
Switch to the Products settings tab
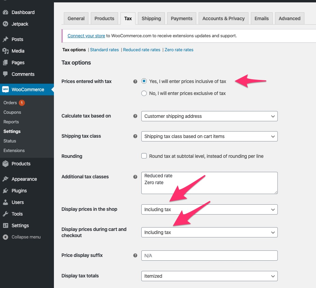click(x=104, y=18)
